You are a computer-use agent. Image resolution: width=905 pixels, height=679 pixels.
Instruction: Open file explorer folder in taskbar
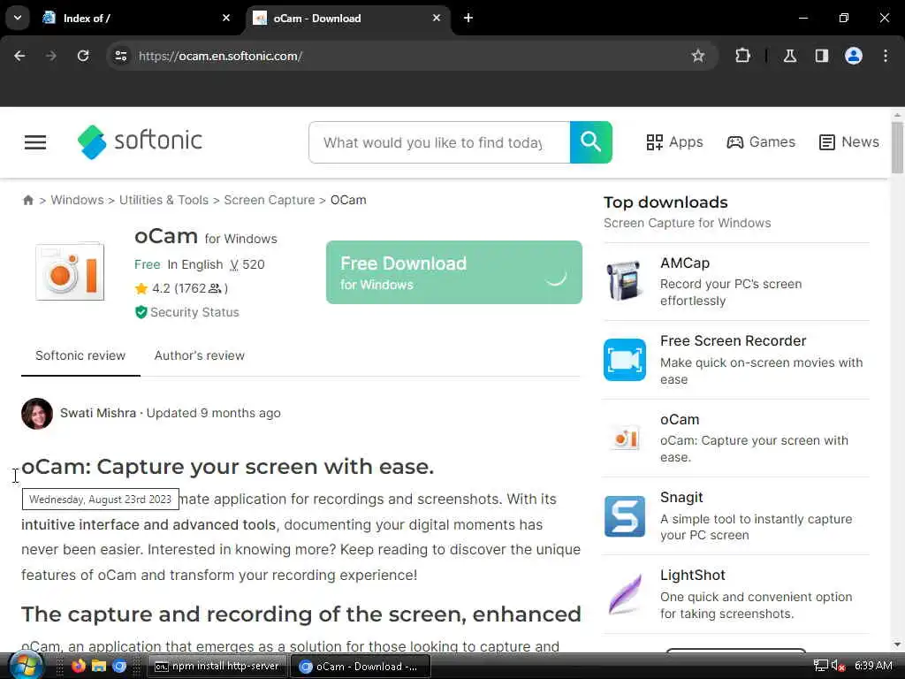click(x=99, y=667)
